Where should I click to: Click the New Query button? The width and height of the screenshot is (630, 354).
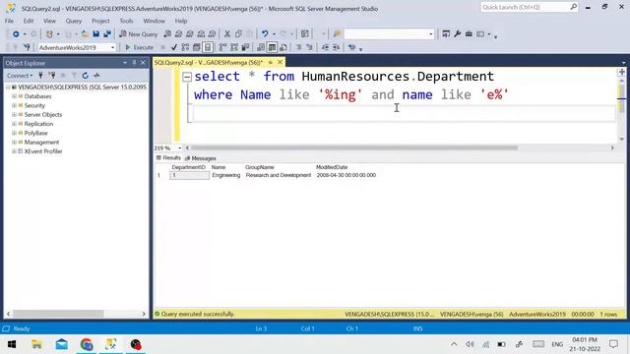click(x=138, y=34)
